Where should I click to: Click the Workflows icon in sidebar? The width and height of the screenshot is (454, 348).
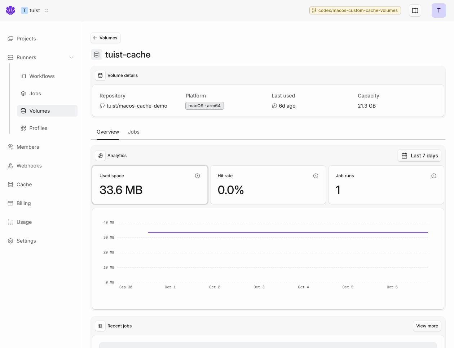pos(23,76)
